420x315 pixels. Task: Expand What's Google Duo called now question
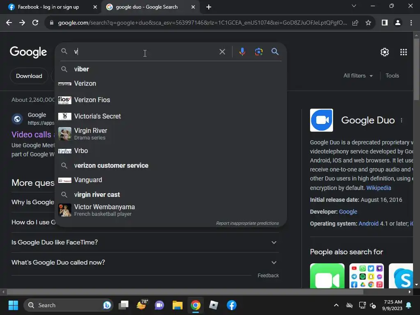coord(145,262)
